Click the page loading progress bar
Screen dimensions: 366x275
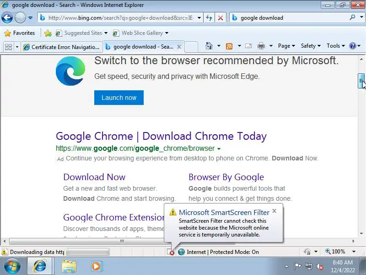pos(88,252)
